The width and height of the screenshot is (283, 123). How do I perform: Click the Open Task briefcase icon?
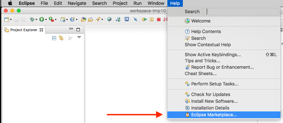point(90,19)
